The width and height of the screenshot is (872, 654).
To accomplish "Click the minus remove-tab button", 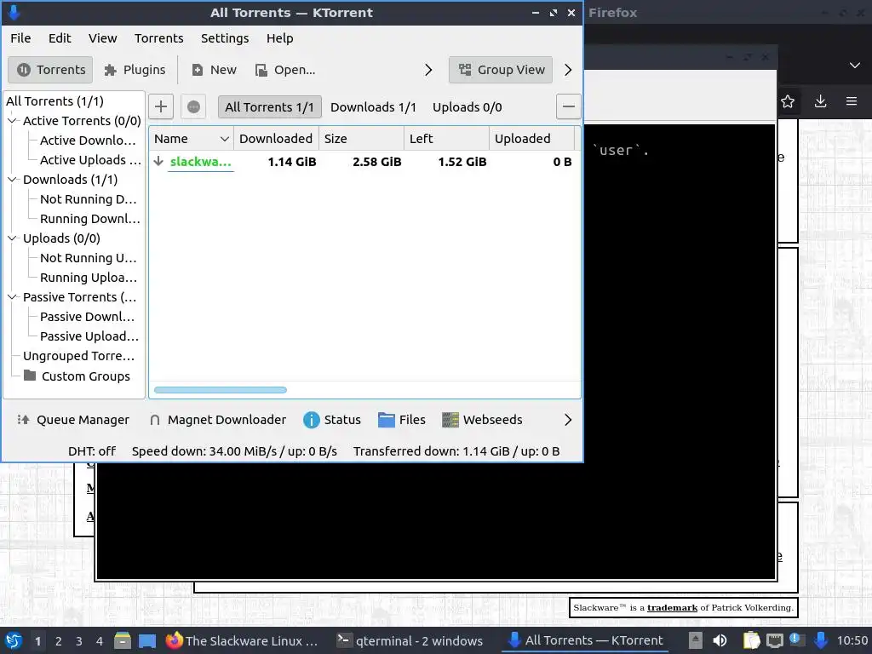I will (568, 106).
